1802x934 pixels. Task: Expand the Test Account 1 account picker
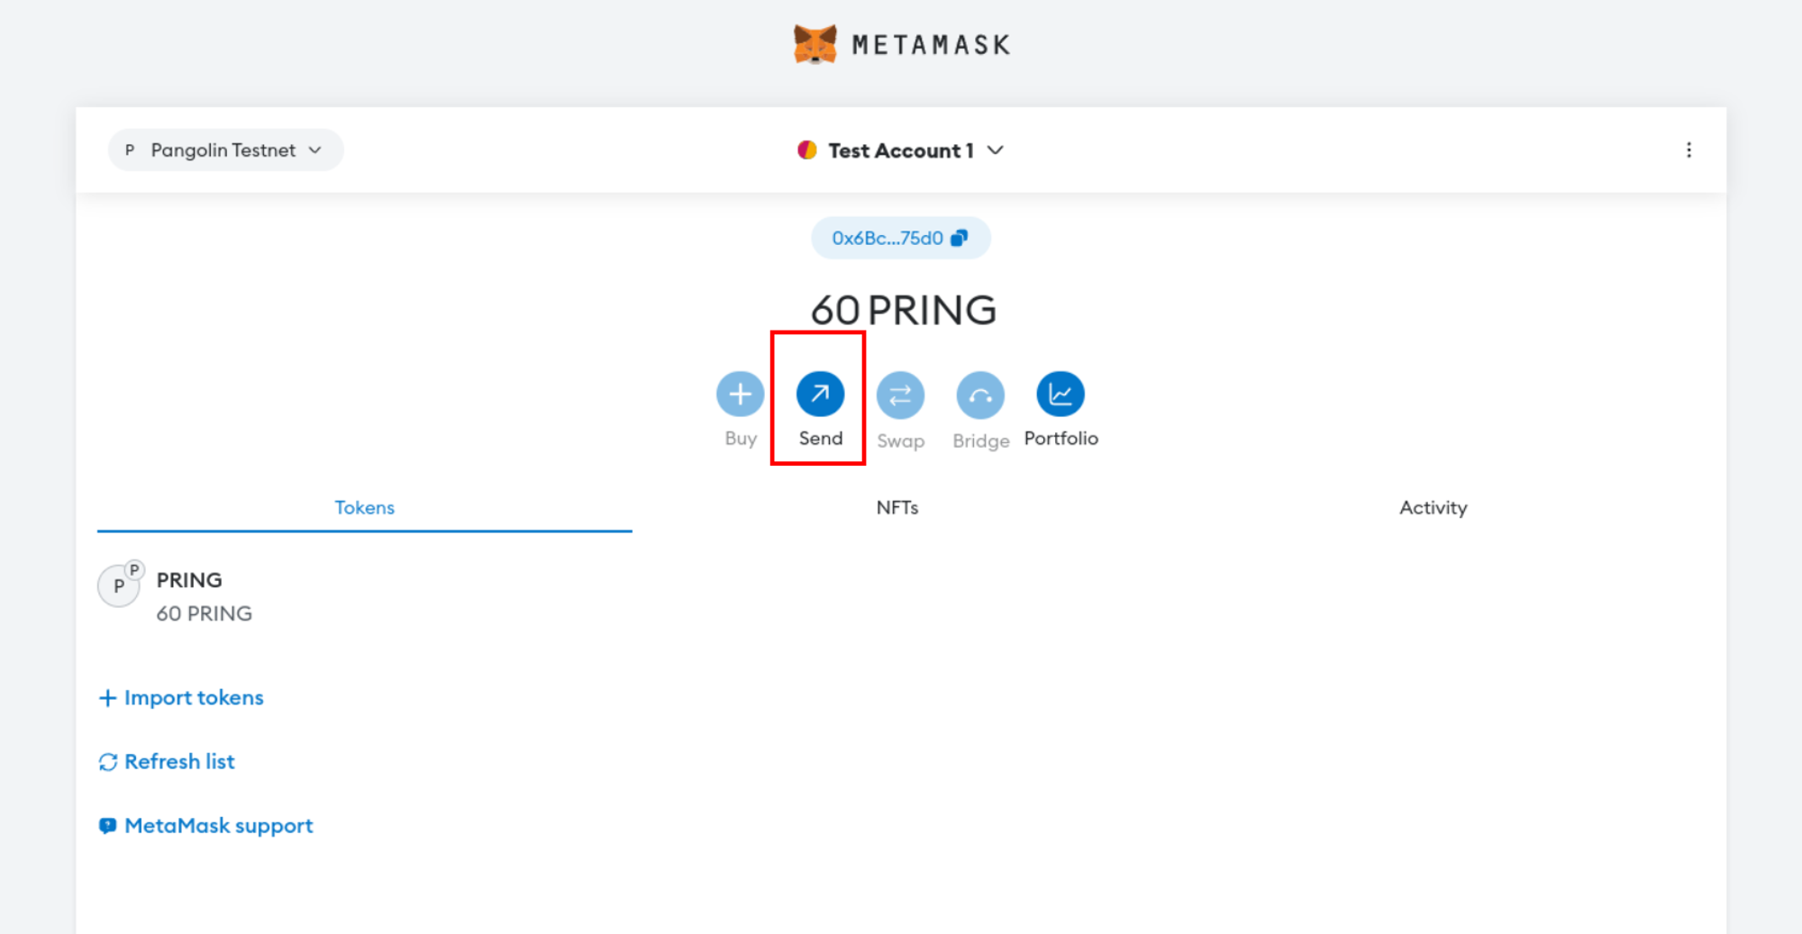coord(901,150)
